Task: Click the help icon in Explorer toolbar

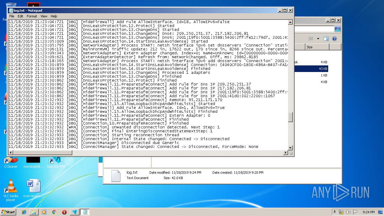Action: coord(334,39)
